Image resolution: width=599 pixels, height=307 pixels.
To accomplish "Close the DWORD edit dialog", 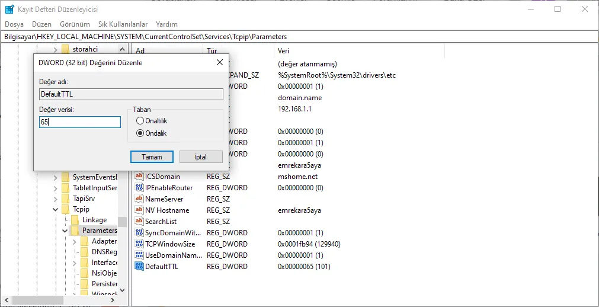I will 219,62.
